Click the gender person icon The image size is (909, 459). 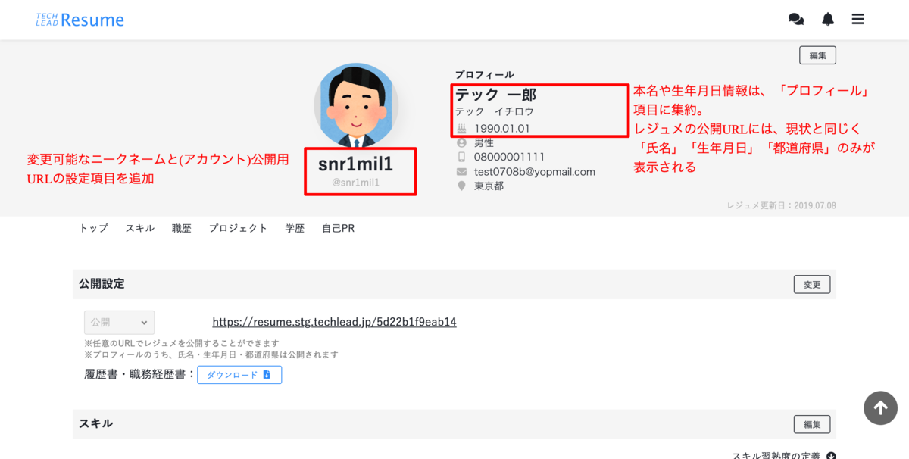point(461,142)
